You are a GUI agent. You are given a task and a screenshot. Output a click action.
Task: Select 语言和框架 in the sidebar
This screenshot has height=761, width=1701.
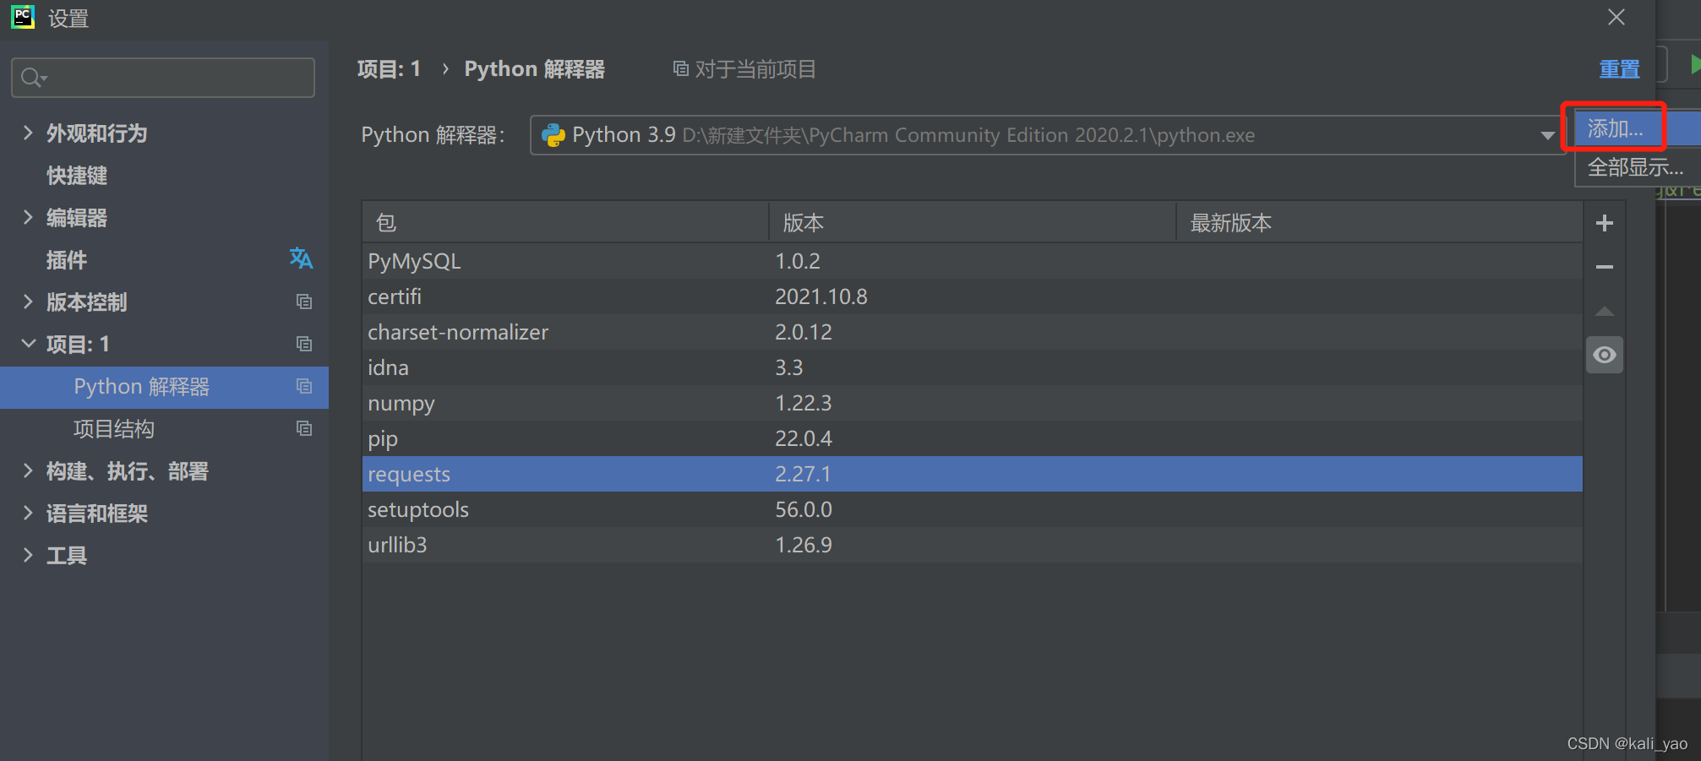coord(96,513)
